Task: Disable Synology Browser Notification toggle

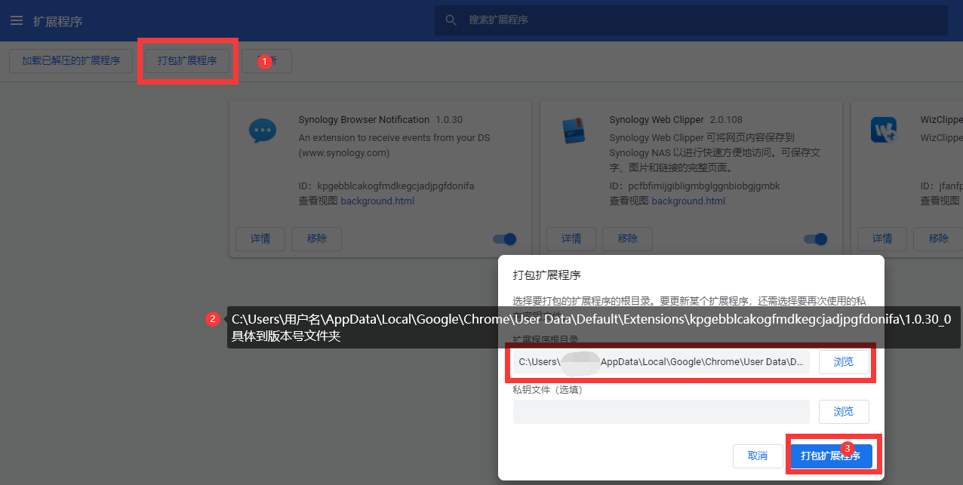Action: point(505,239)
